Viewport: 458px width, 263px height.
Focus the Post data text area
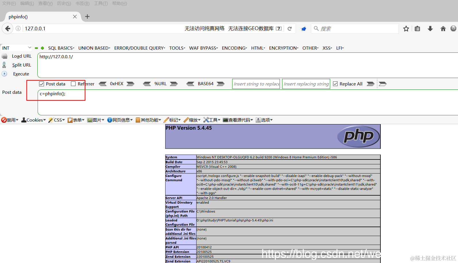coord(248,102)
